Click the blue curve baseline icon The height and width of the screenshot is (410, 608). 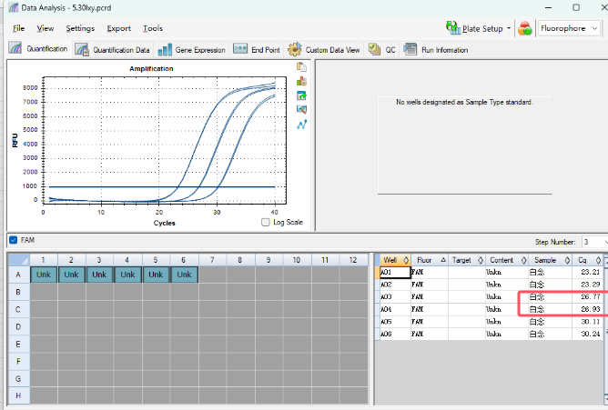pyautogui.click(x=301, y=125)
